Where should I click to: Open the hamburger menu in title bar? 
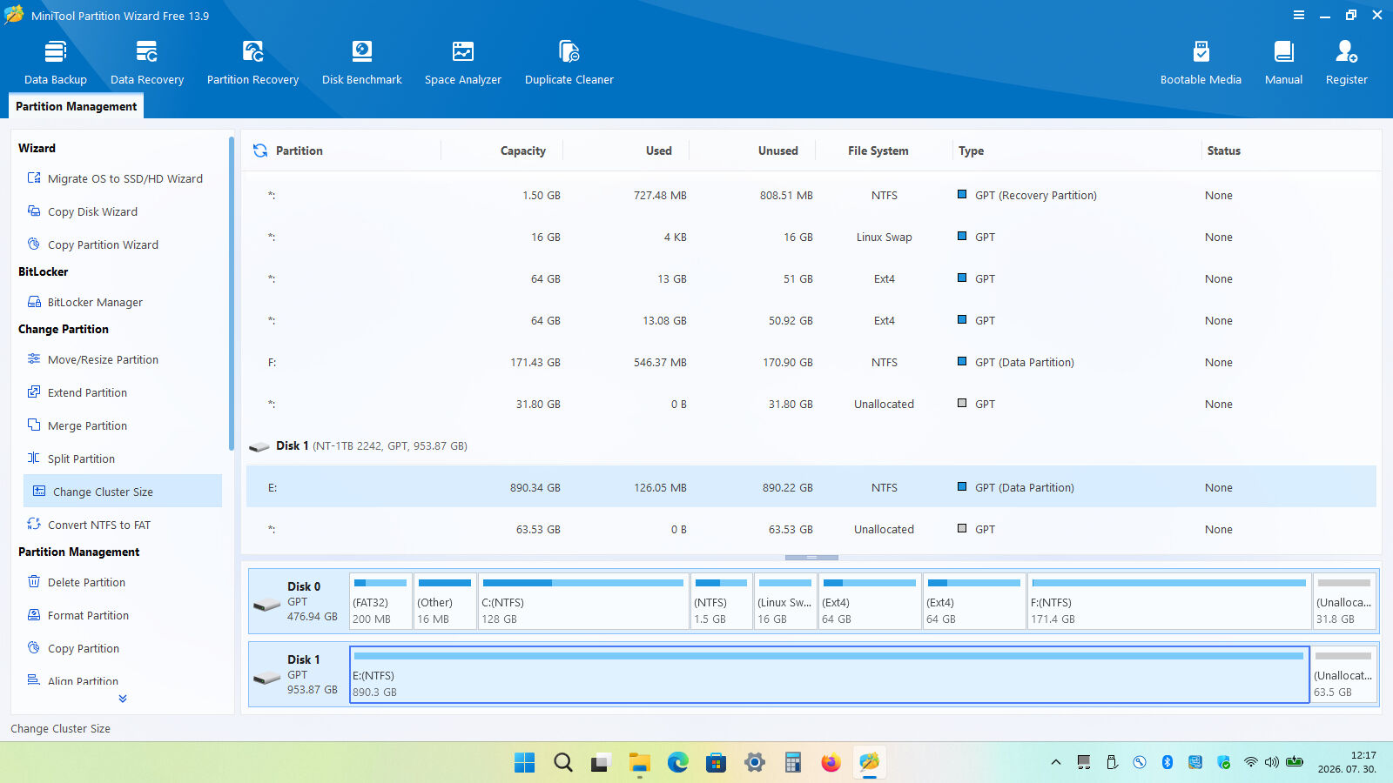coord(1298,15)
